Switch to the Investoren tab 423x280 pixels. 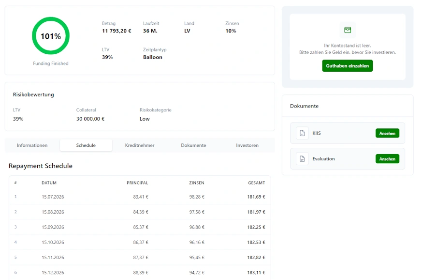[x=247, y=145]
